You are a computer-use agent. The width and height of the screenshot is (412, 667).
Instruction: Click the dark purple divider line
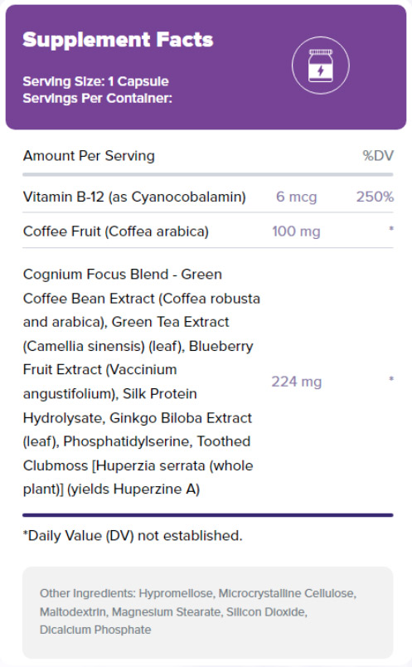tap(208, 515)
